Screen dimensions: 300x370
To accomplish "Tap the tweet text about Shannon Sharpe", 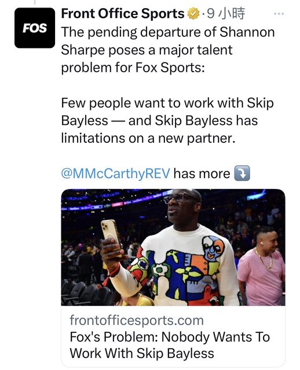I will pyautogui.click(x=168, y=50).
